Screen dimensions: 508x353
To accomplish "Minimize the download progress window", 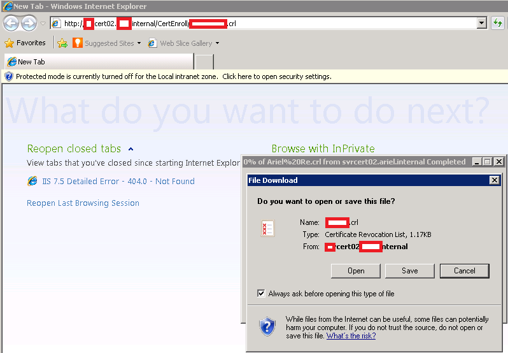I will 476,161.
